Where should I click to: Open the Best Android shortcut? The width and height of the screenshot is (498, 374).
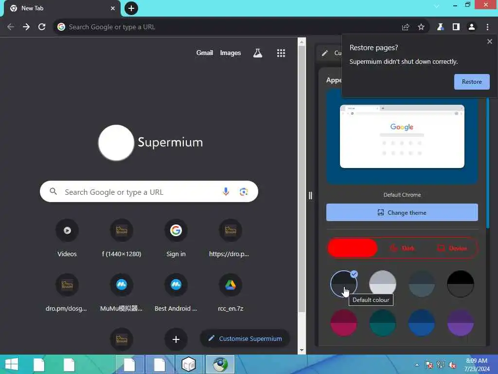click(176, 293)
